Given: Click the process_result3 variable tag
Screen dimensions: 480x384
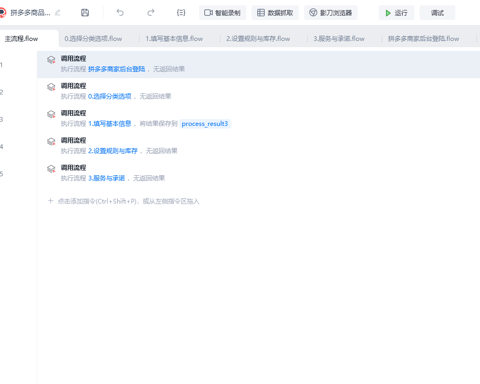Looking at the screenshot, I should pyautogui.click(x=205, y=123).
